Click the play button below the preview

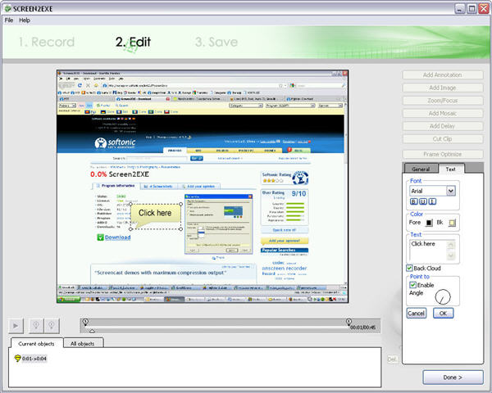(16, 326)
